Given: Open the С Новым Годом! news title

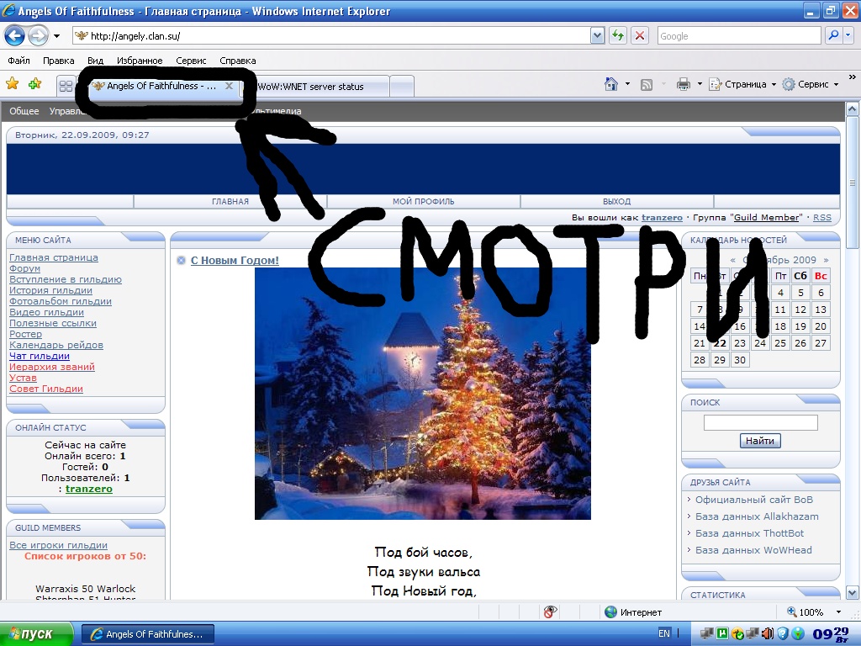Looking at the screenshot, I should [235, 261].
